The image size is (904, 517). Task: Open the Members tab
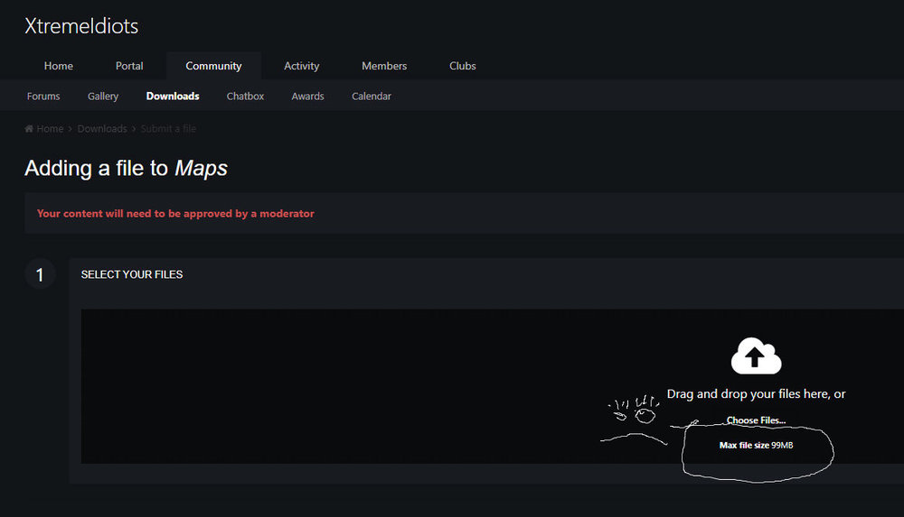[x=384, y=66]
